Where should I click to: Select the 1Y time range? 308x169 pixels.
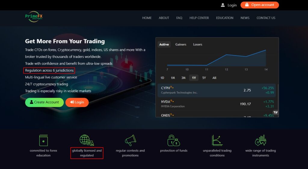click(194, 78)
